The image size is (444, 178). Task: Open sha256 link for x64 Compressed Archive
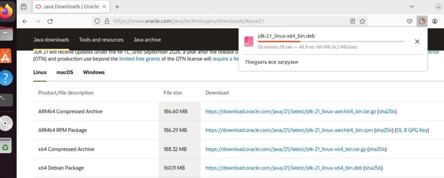tap(377, 149)
